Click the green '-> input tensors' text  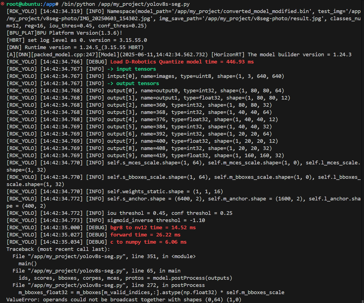[x=132, y=69]
